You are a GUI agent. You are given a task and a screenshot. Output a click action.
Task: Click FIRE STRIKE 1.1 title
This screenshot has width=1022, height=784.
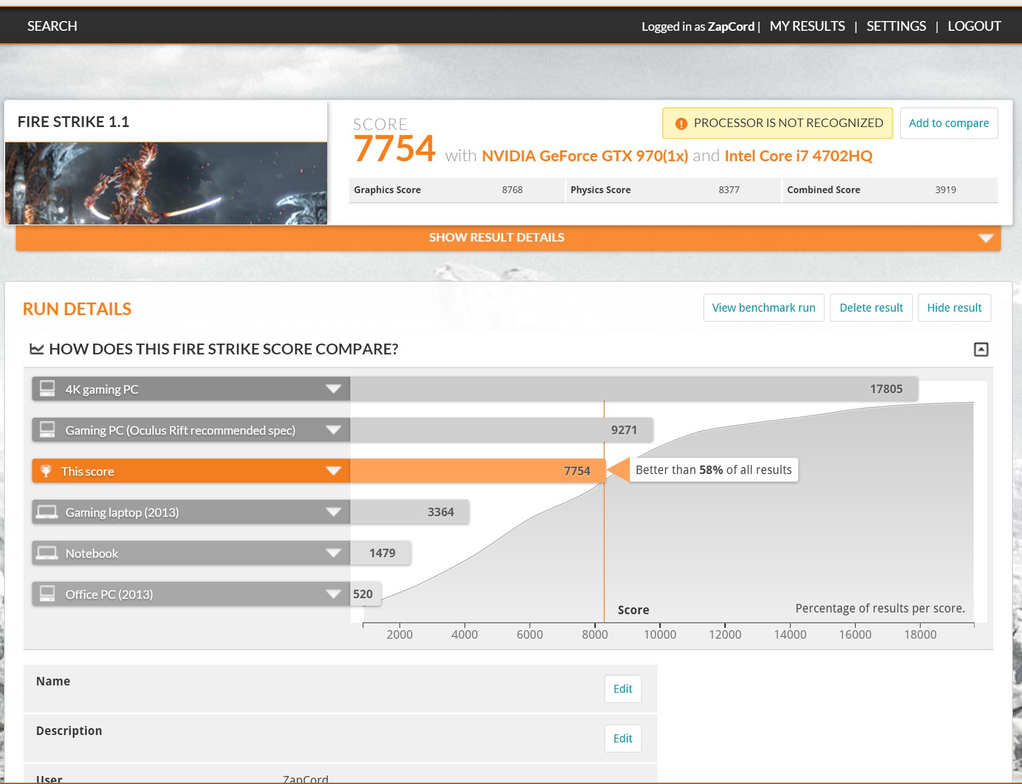click(74, 122)
